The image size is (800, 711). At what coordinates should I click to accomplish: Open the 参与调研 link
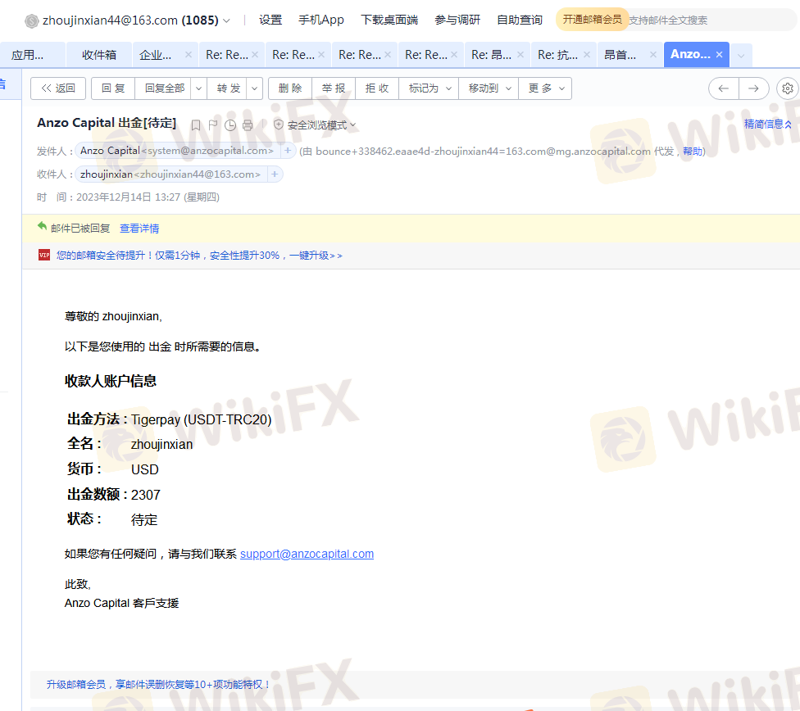(457, 20)
